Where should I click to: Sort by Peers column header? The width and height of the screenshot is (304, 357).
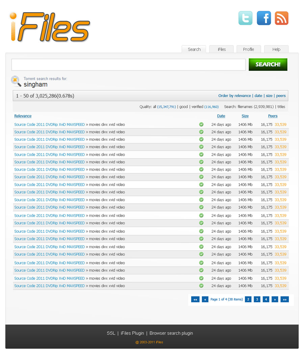pos(273,116)
